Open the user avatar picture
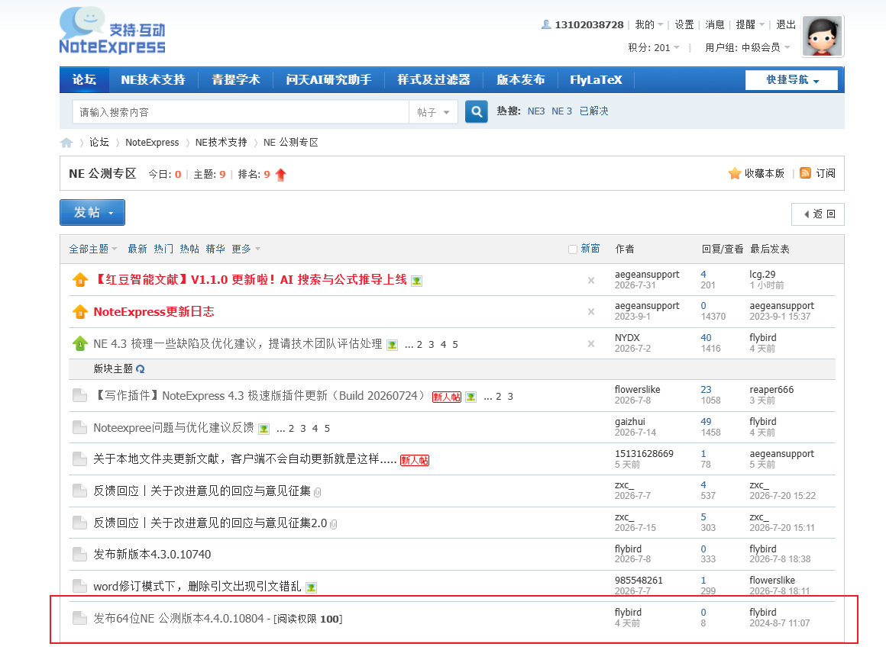This screenshot has height=650, width=886. point(822,36)
